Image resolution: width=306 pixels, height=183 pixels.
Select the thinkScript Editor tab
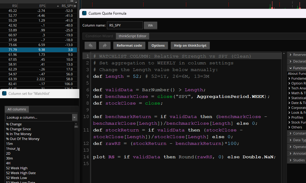click(133, 36)
